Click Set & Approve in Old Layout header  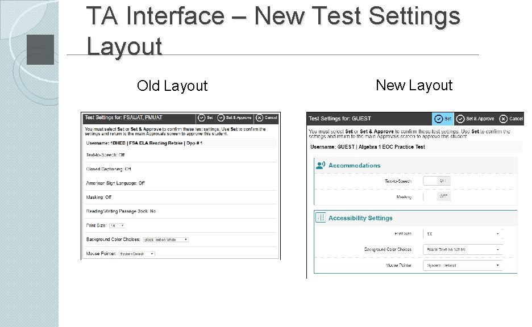[x=234, y=118]
